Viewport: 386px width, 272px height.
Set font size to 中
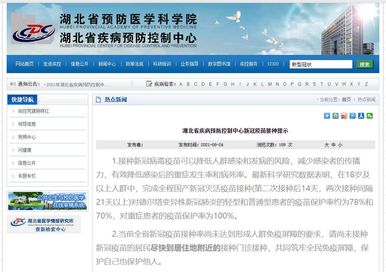pyautogui.click(x=333, y=145)
